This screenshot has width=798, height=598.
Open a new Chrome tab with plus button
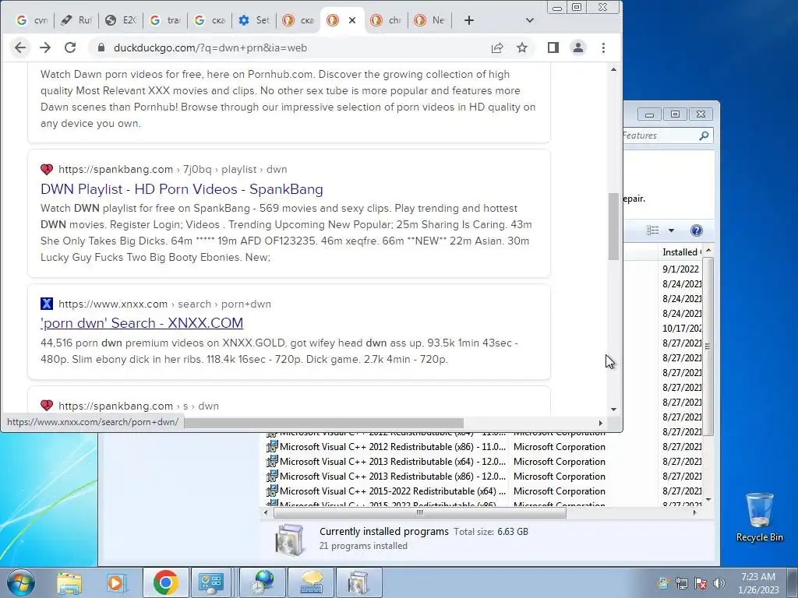tap(469, 20)
